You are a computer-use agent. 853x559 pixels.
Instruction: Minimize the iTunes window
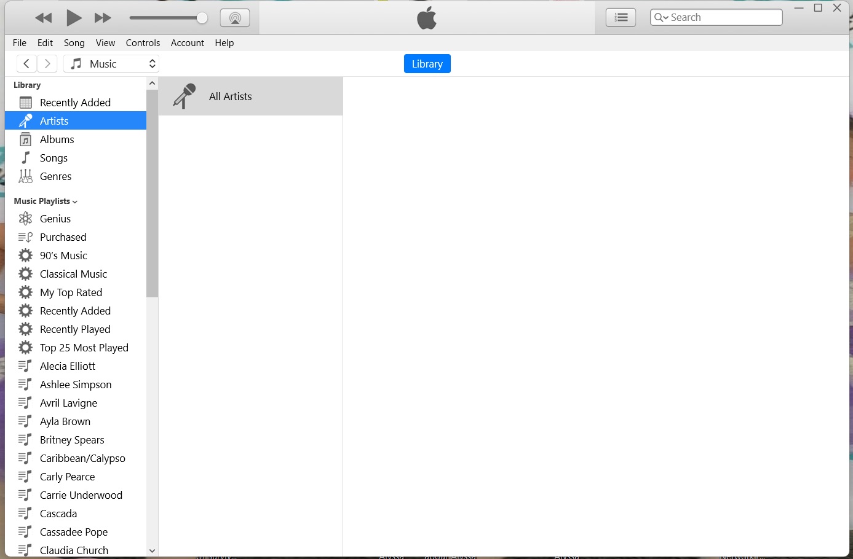coord(799,8)
